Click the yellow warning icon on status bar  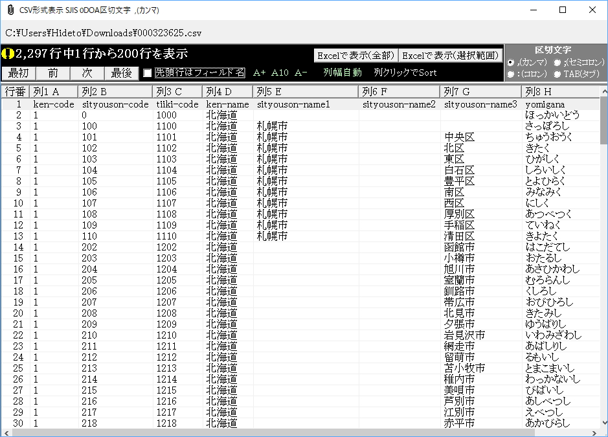point(8,54)
